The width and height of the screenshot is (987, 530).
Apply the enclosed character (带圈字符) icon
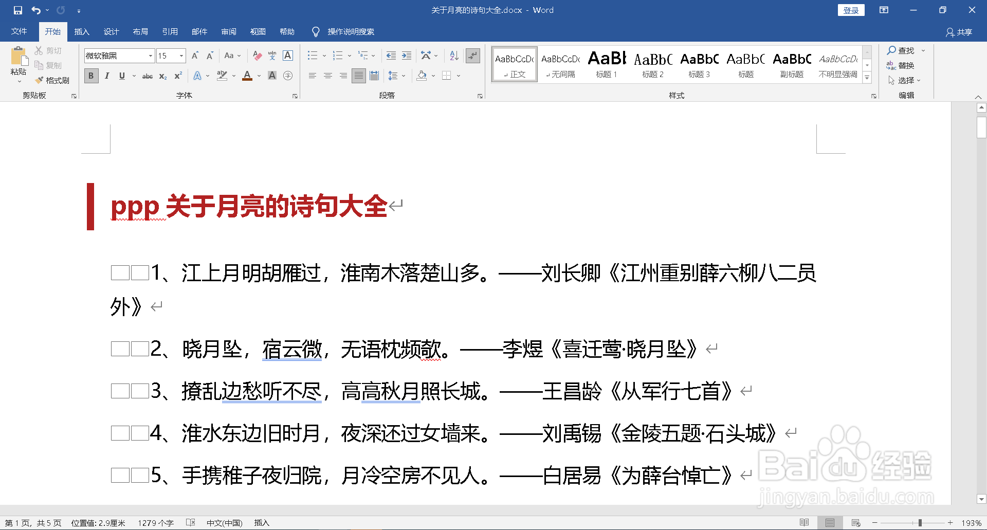[x=288, y=76]
